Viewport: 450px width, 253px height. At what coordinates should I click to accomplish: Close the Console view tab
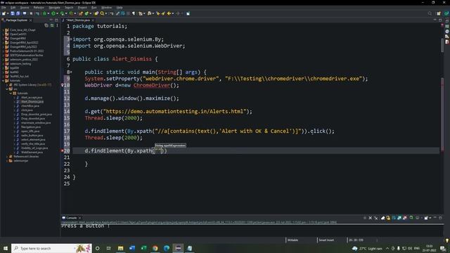(x=79, y=218)
